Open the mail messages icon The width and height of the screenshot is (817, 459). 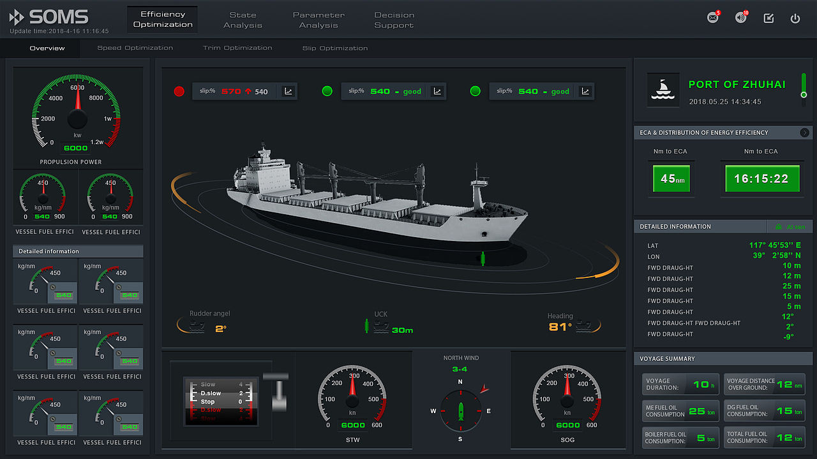(x=713, y=18)
